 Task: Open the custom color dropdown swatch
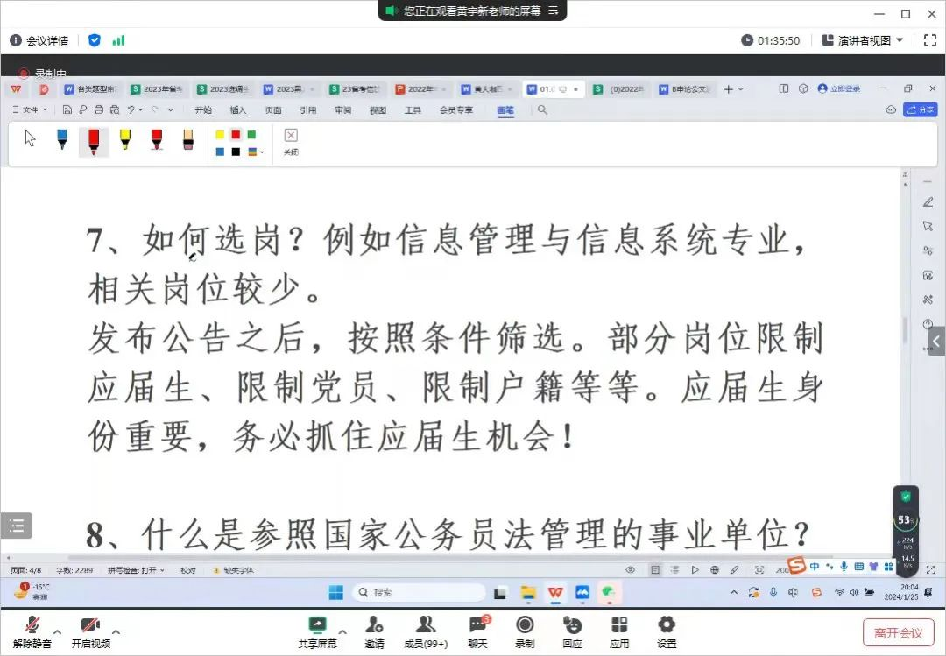tap(255, 152)
